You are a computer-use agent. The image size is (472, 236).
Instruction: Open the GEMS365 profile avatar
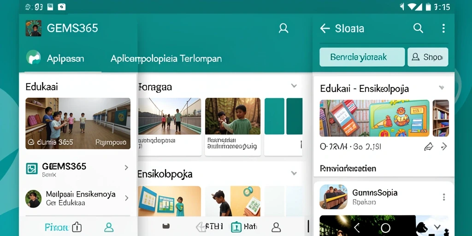(33, 28)
